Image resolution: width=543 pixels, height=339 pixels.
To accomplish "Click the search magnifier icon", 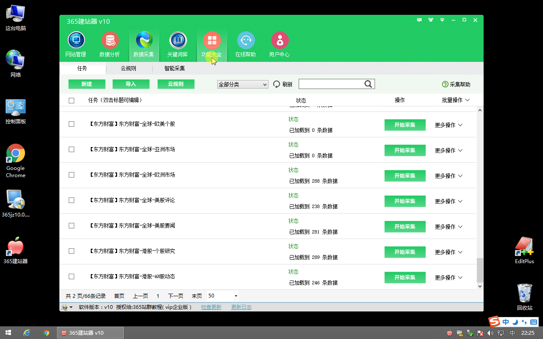I will tap(368, 84).
